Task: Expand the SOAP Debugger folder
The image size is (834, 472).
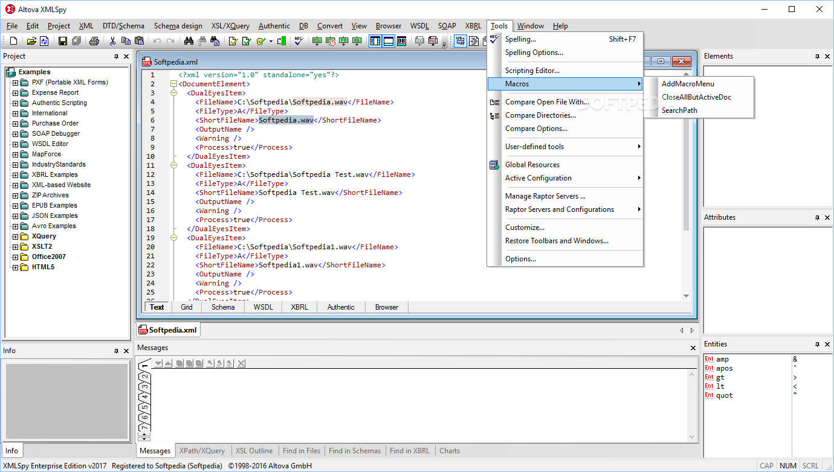Action: point(15,134)
